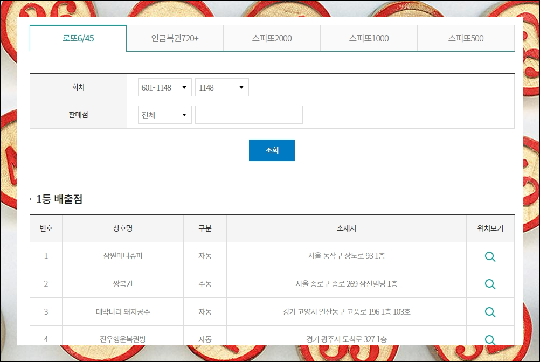View location of 삼원미니슈퍼 via magnifier icon

(x=490, y=256)
